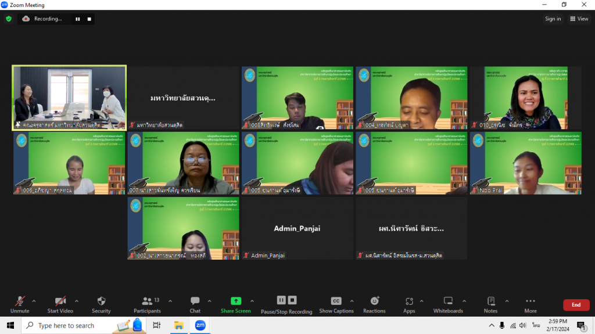Image resolution: width=595 pixels, height=334 pixels.
Task: Unmute the microphone
Action: point(20,301)
